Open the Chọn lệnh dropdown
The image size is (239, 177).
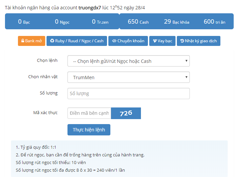[128, 61]
